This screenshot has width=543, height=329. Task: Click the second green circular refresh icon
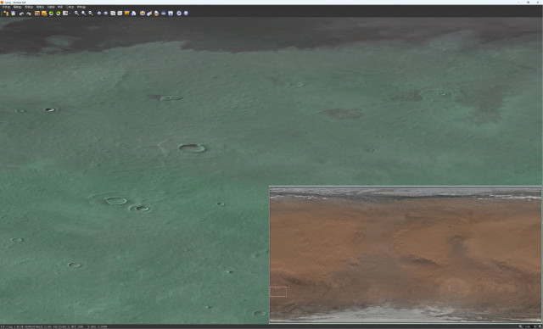coord(59,14)
